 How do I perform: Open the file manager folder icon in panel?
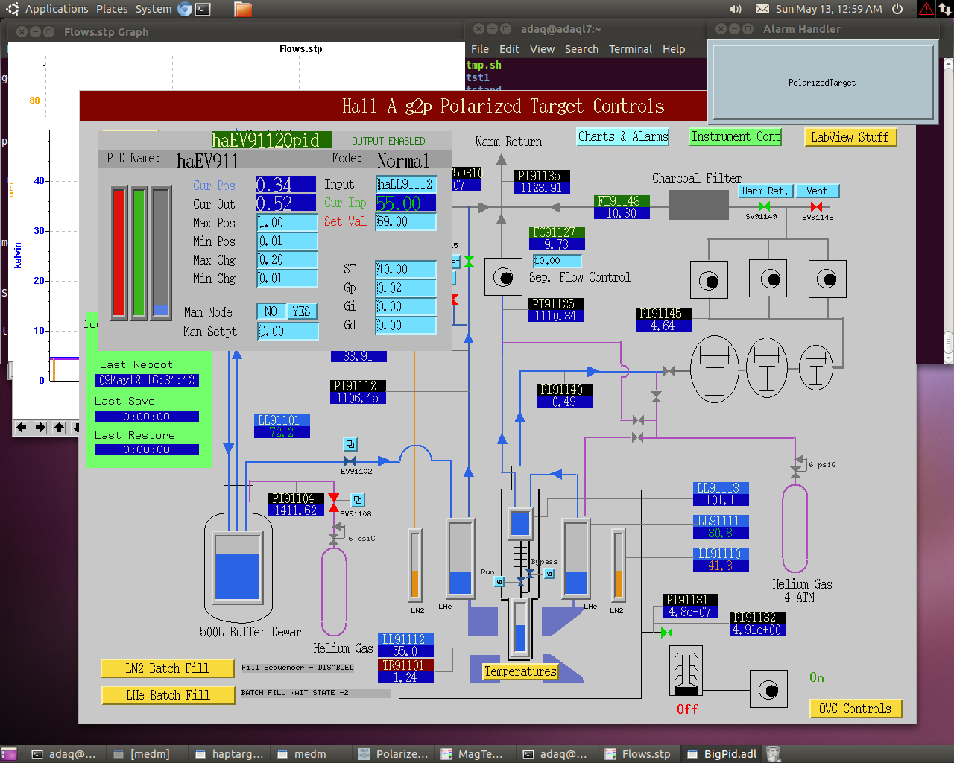[x=242, y=9]
